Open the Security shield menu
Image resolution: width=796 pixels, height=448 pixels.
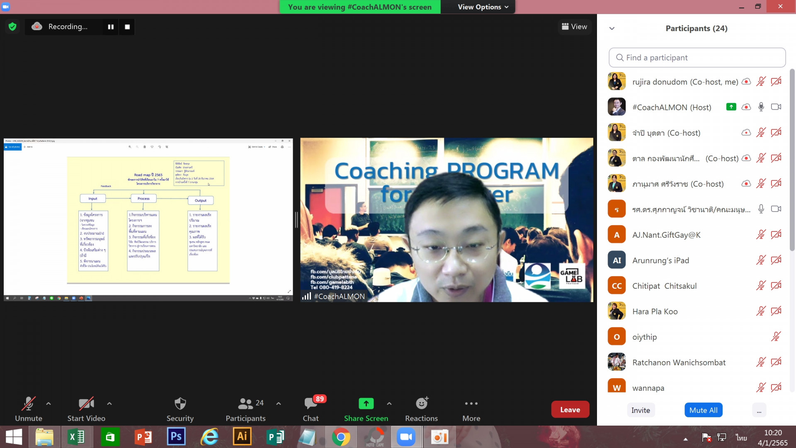[180, 409]
